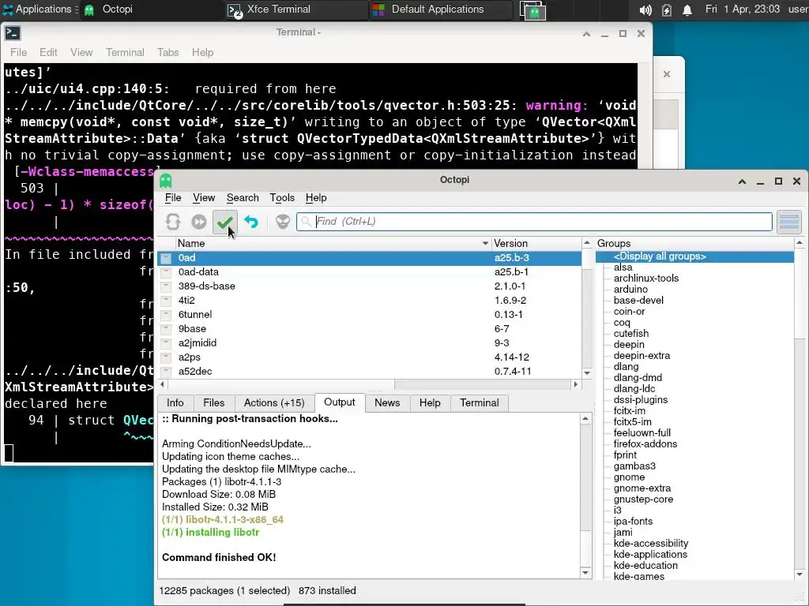
Task: Switch to the Output tab
Action: 340,402
